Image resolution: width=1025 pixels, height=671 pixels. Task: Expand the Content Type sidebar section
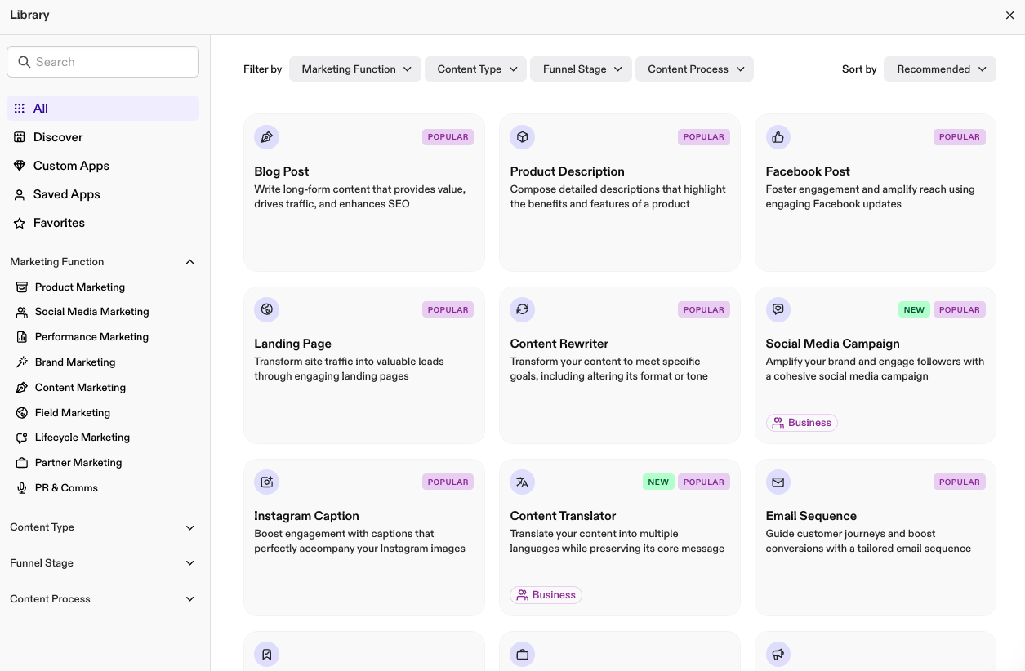coord(190,527)
